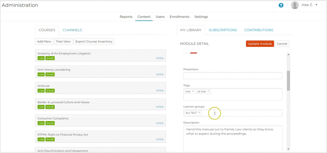327x153 pixels.
Task: Click the Update module button
Action: (x=260, y=44)
